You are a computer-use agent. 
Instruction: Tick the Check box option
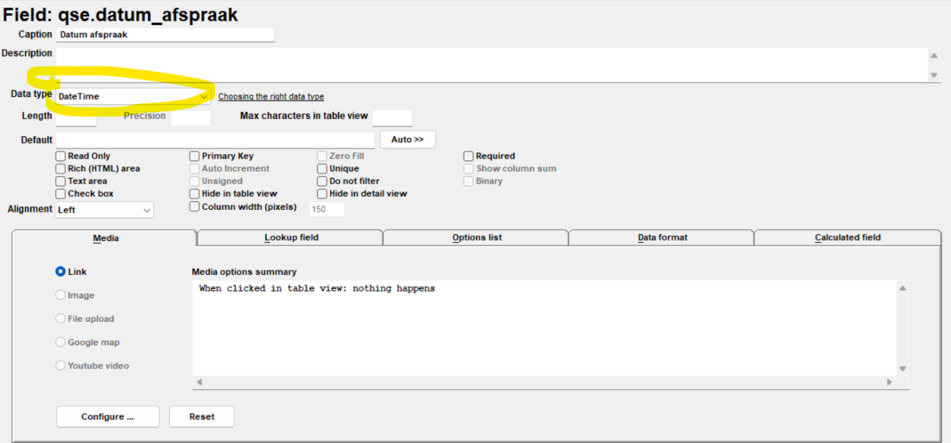(x=61, y=194)
